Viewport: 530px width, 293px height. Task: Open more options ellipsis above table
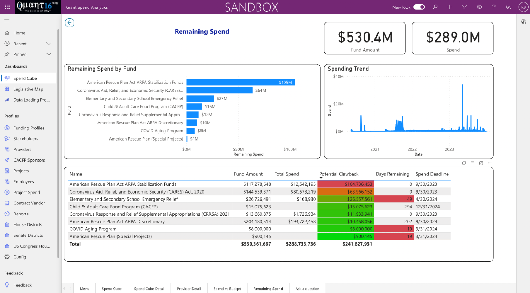pos(490,163)
